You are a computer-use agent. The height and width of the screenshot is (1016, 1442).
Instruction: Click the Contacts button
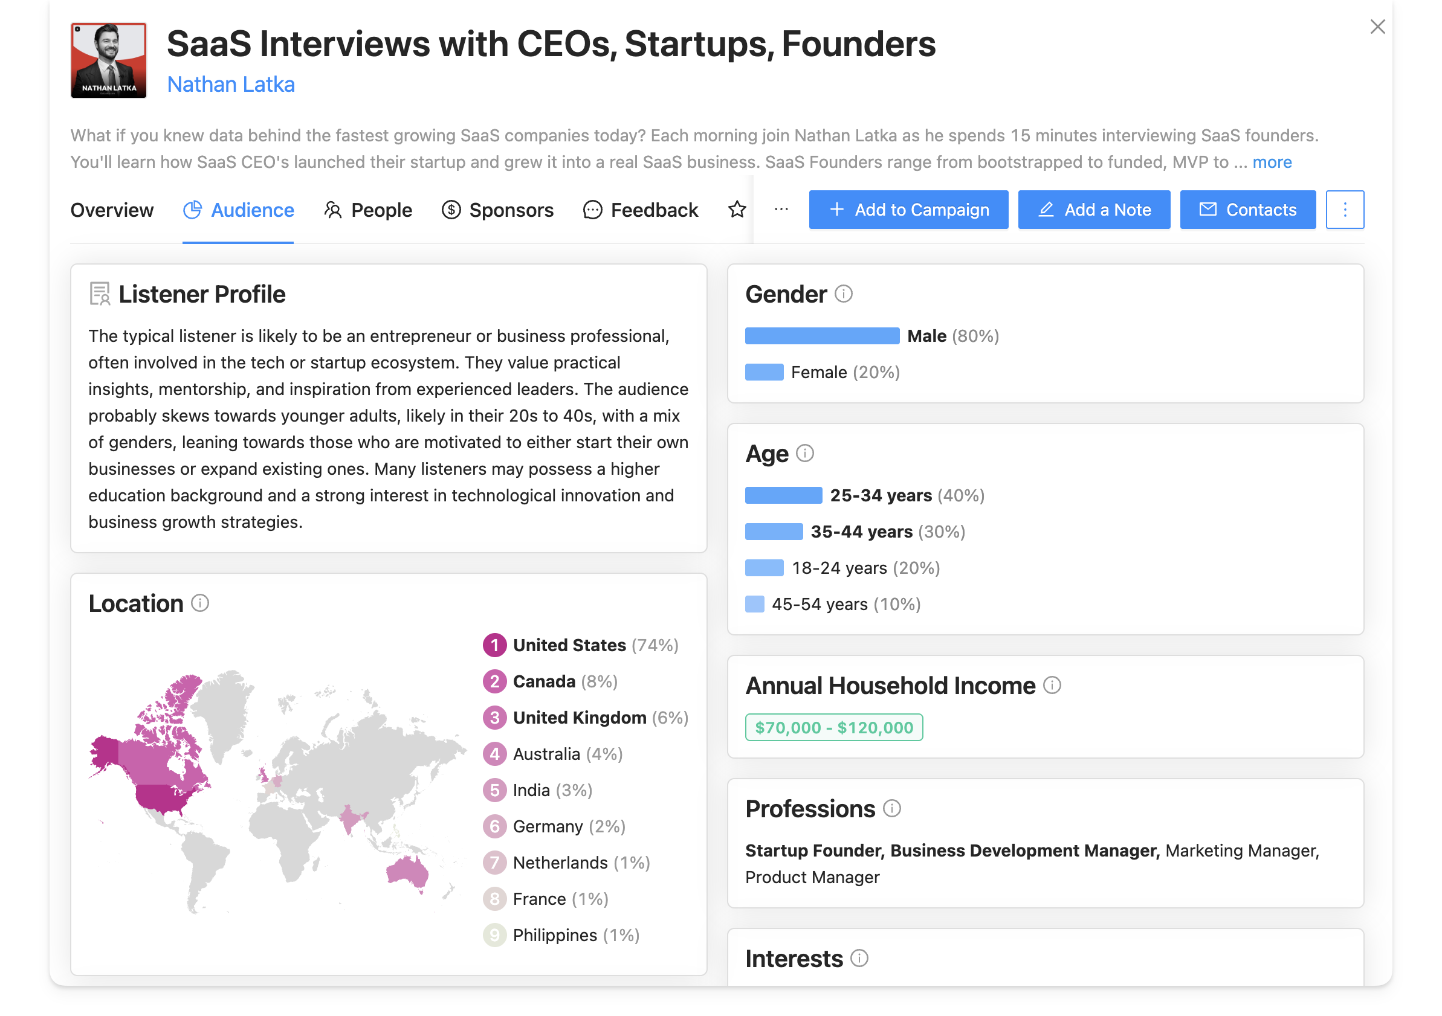pos(1247,210)
